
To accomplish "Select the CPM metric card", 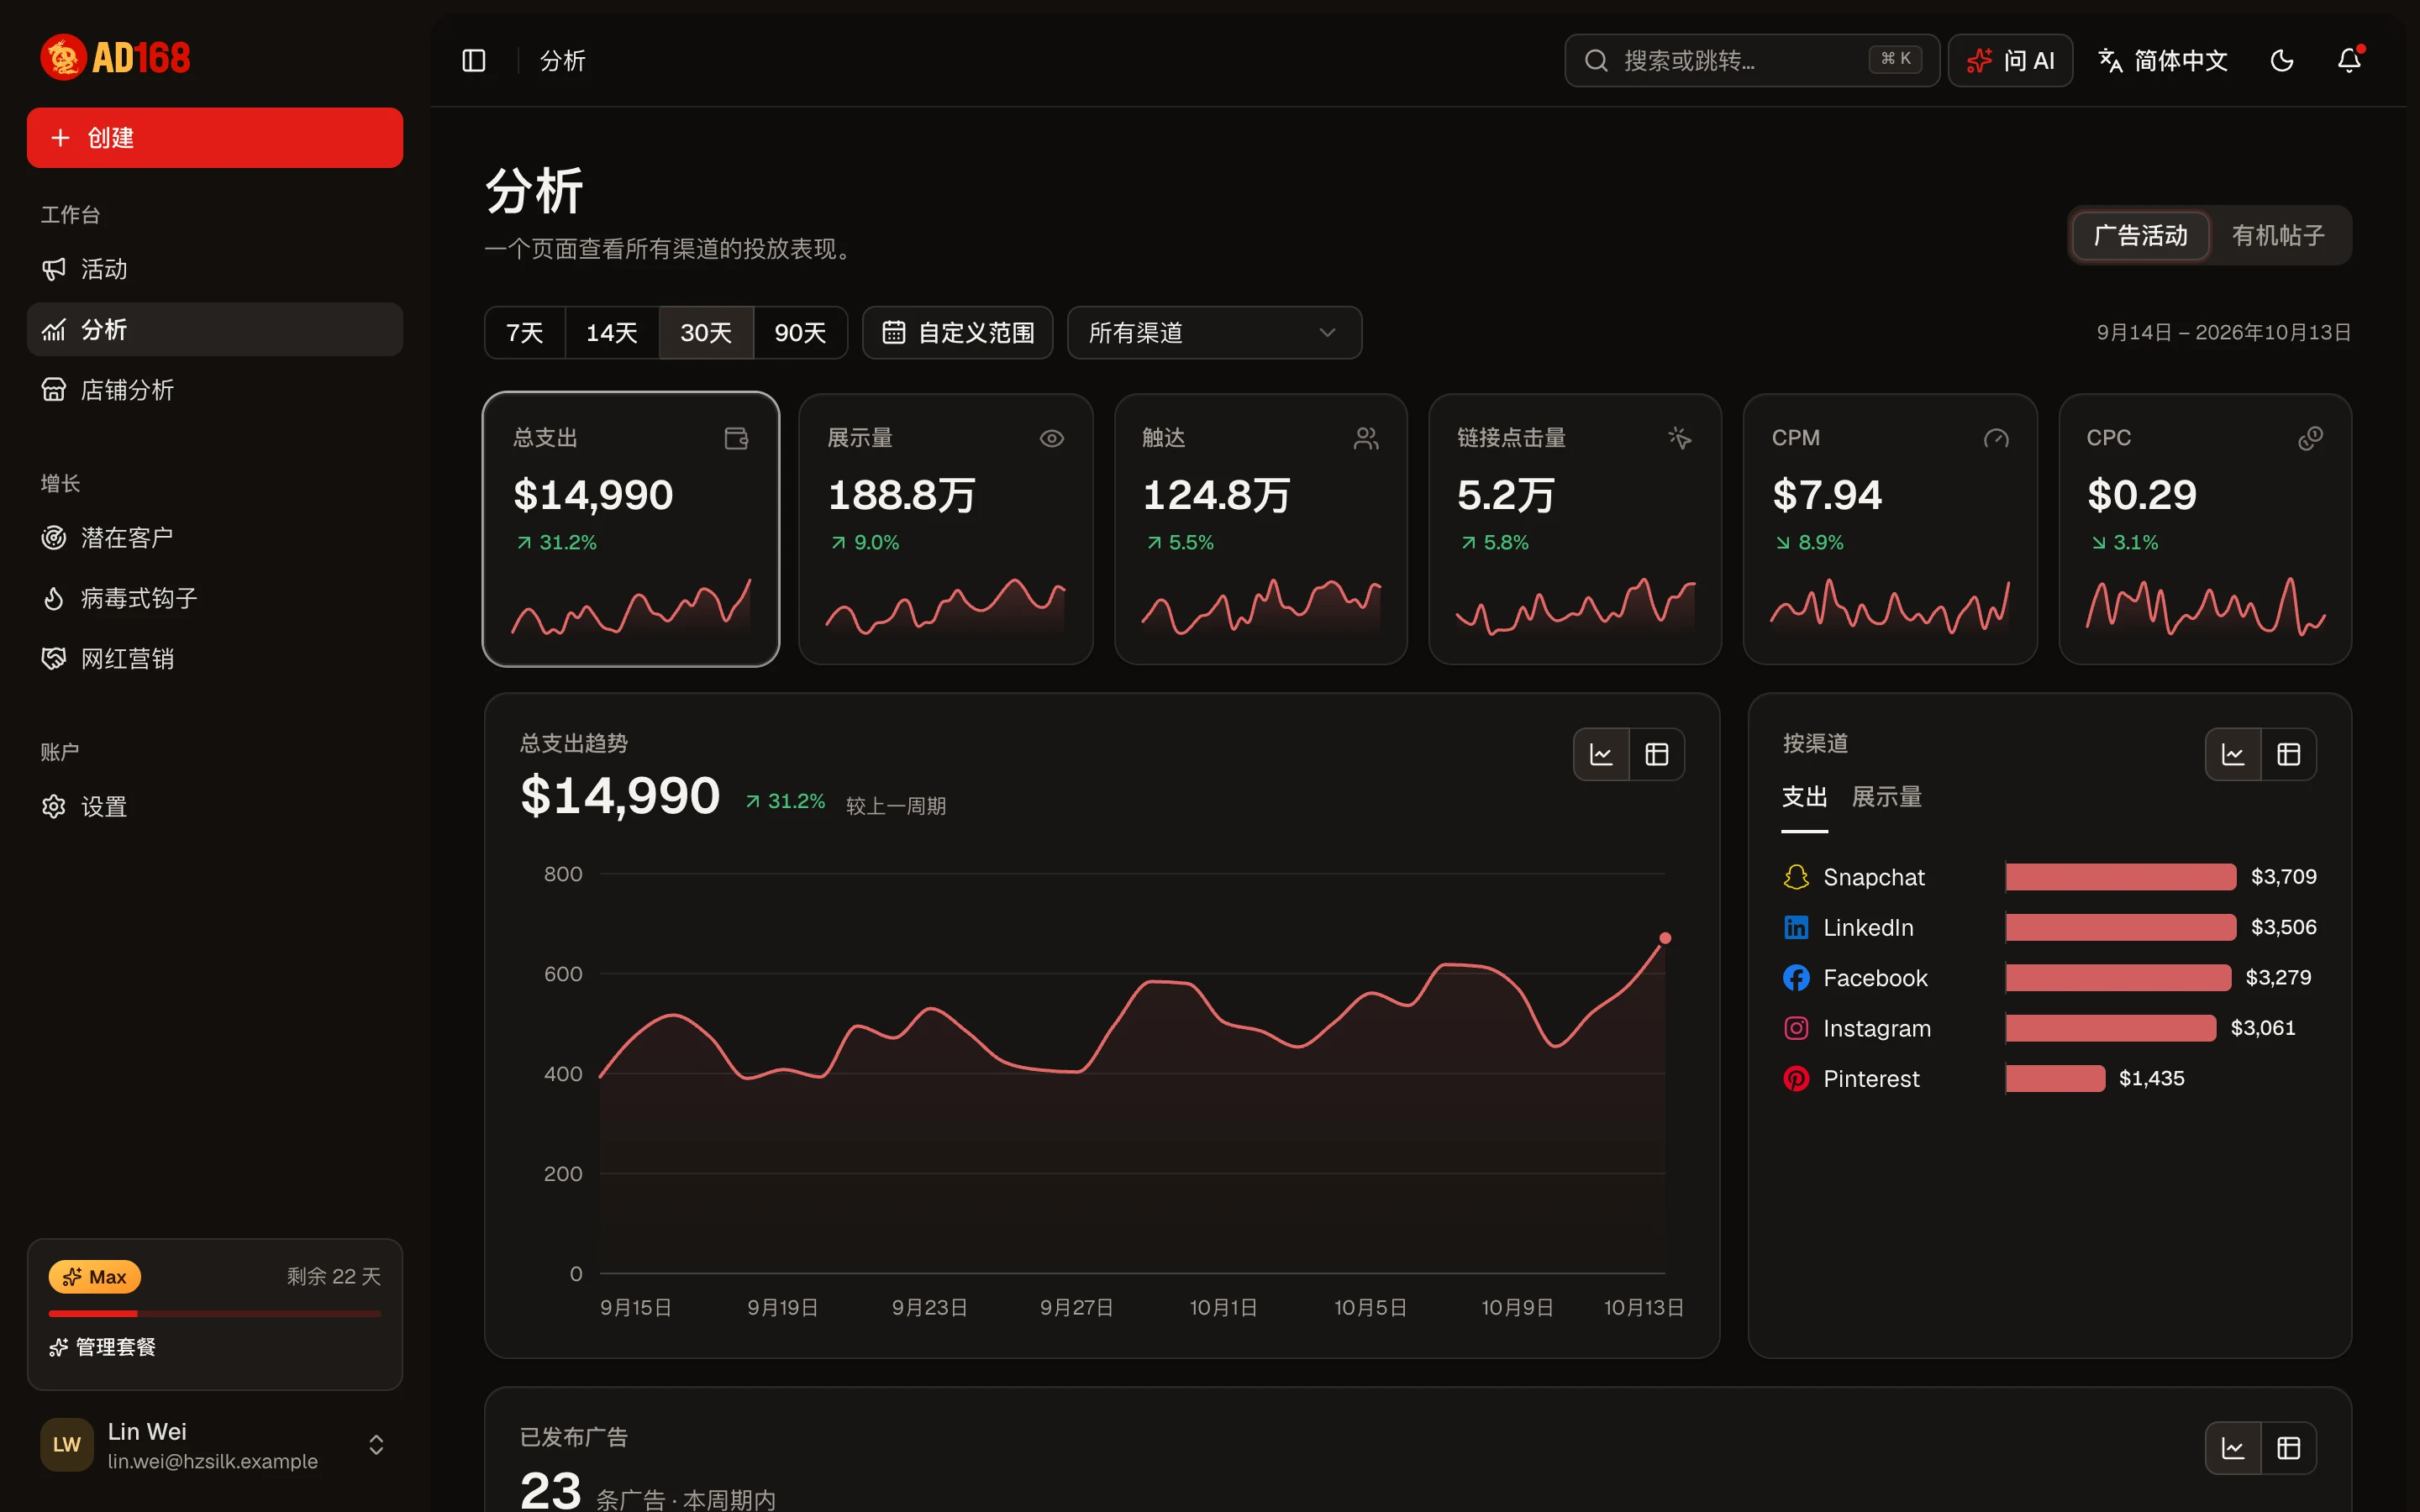I will pos(1890,529).
